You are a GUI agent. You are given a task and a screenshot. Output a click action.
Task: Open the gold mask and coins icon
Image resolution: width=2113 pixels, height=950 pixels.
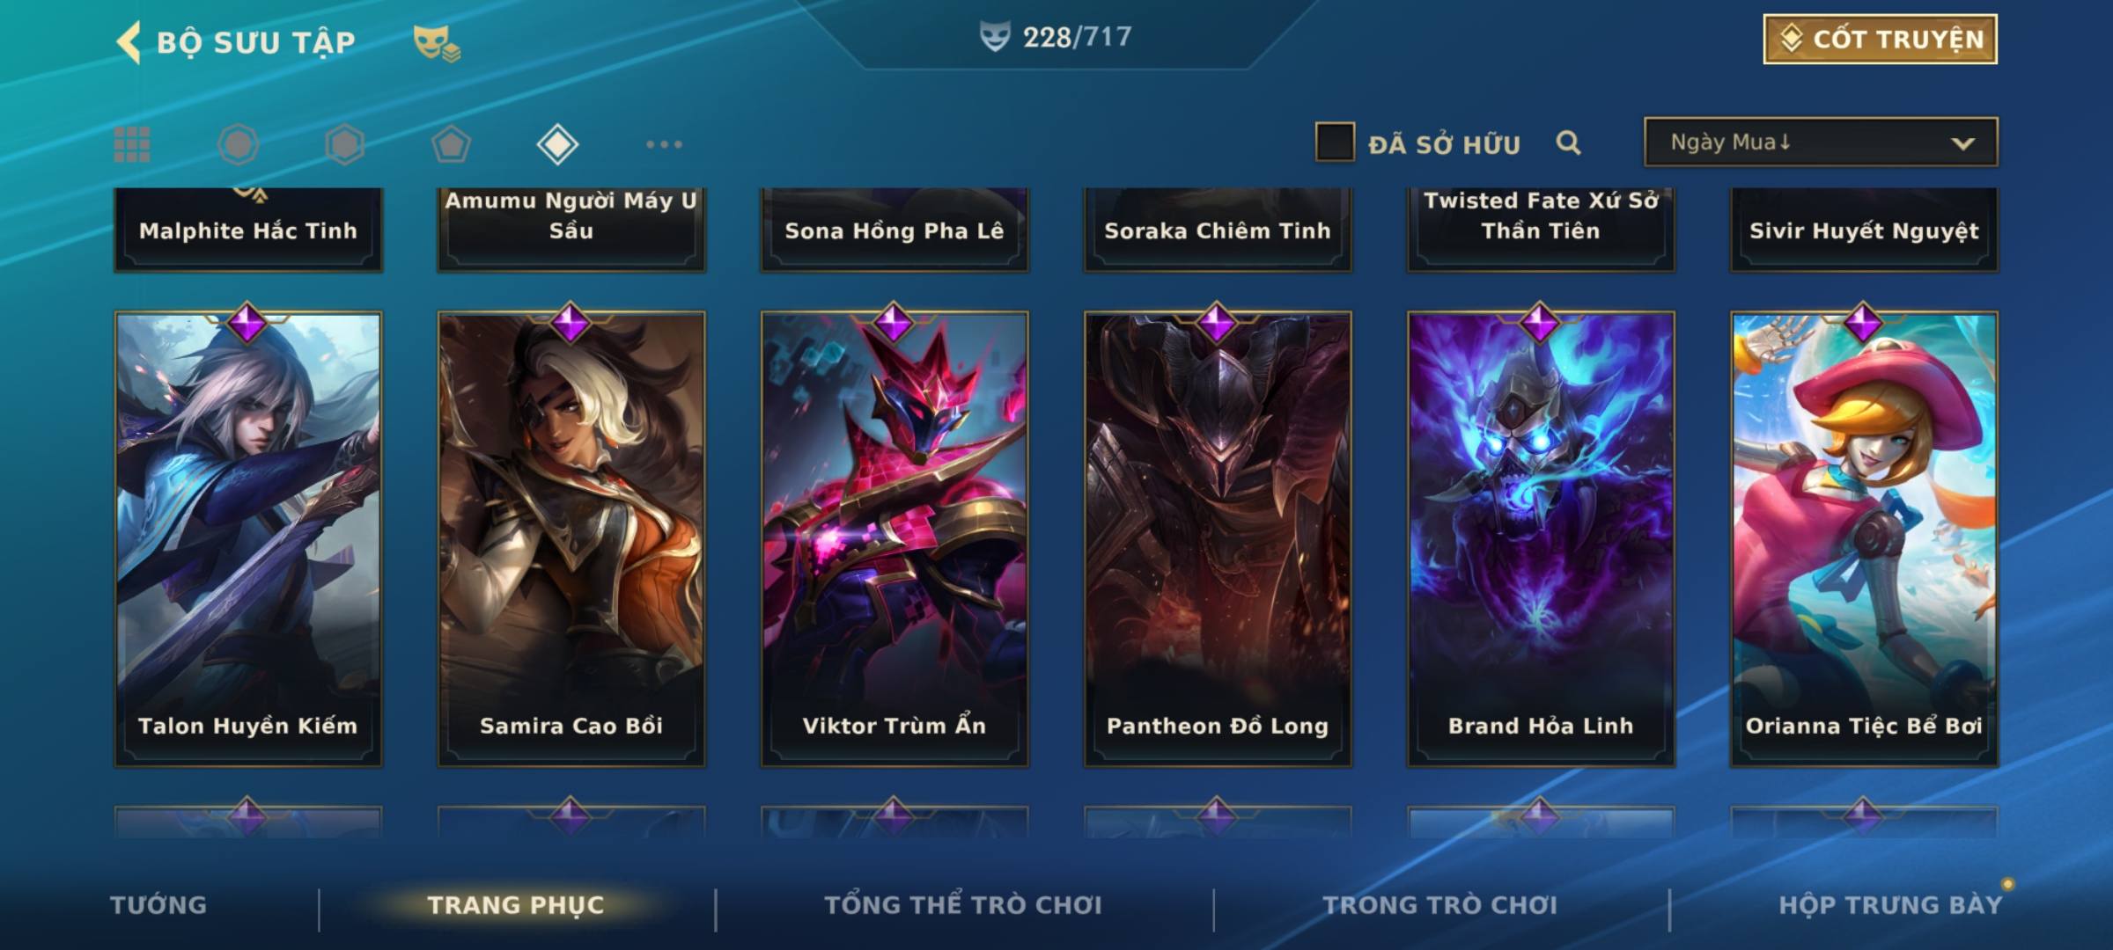pos(437,42)
